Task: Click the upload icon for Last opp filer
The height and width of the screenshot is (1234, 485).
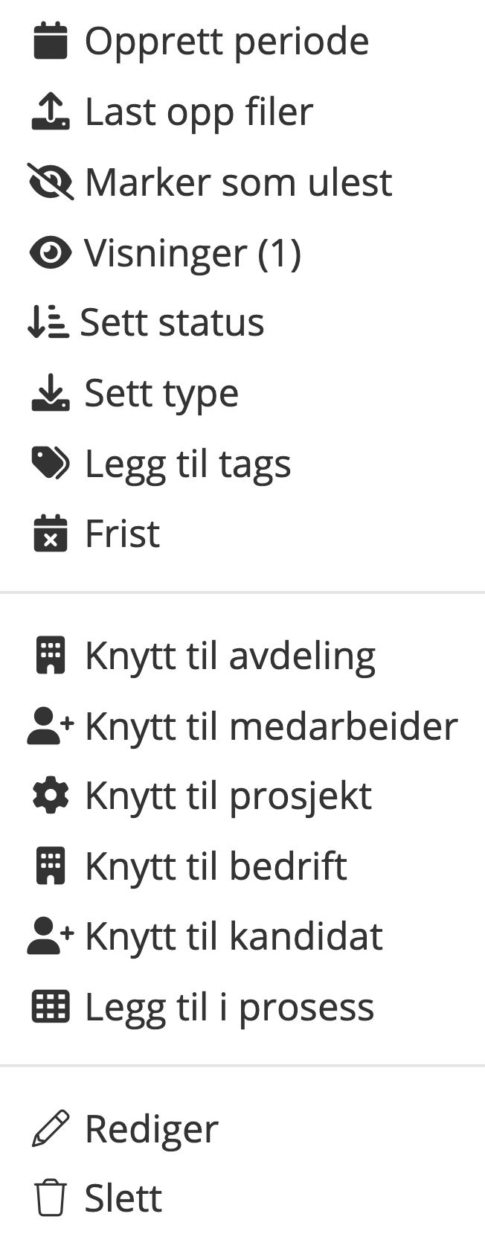Action: pyautogui.click(x=51, y=112)
